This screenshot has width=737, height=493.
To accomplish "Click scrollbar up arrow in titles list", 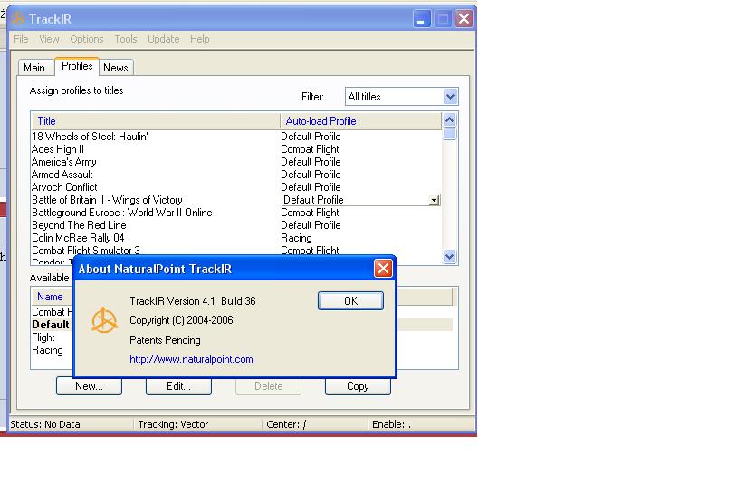I will point(449,120).
